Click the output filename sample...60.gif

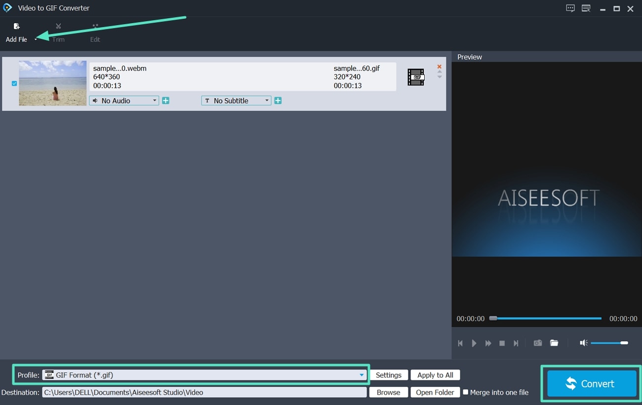[x=357, y=68]
